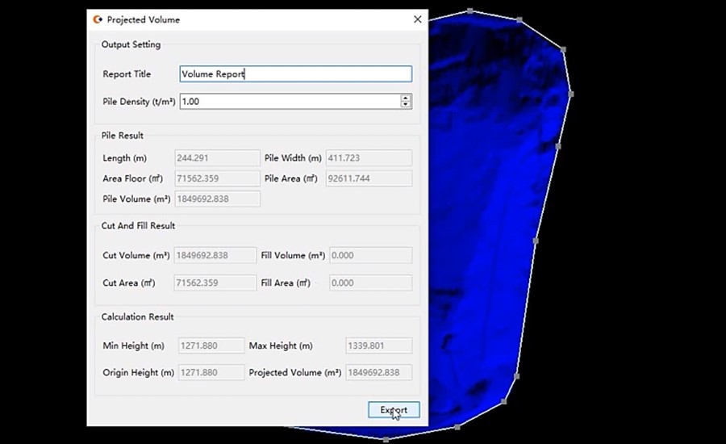The image size is (726, 444).
Task: Click the Pile Area value field
Action: [369, 178]
